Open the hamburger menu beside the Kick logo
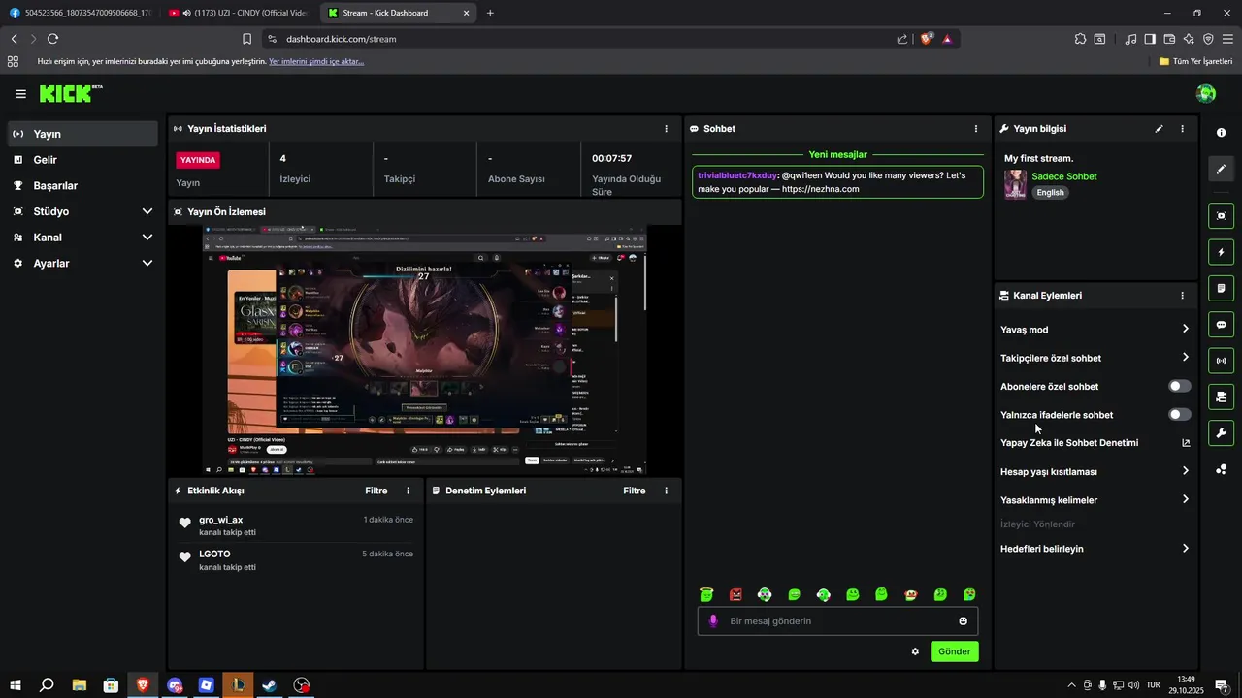 click(20, 94)
